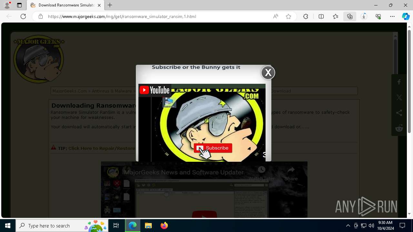
Task: Click the YouTube logo in popup video
Action: click(x=155, y=90)
